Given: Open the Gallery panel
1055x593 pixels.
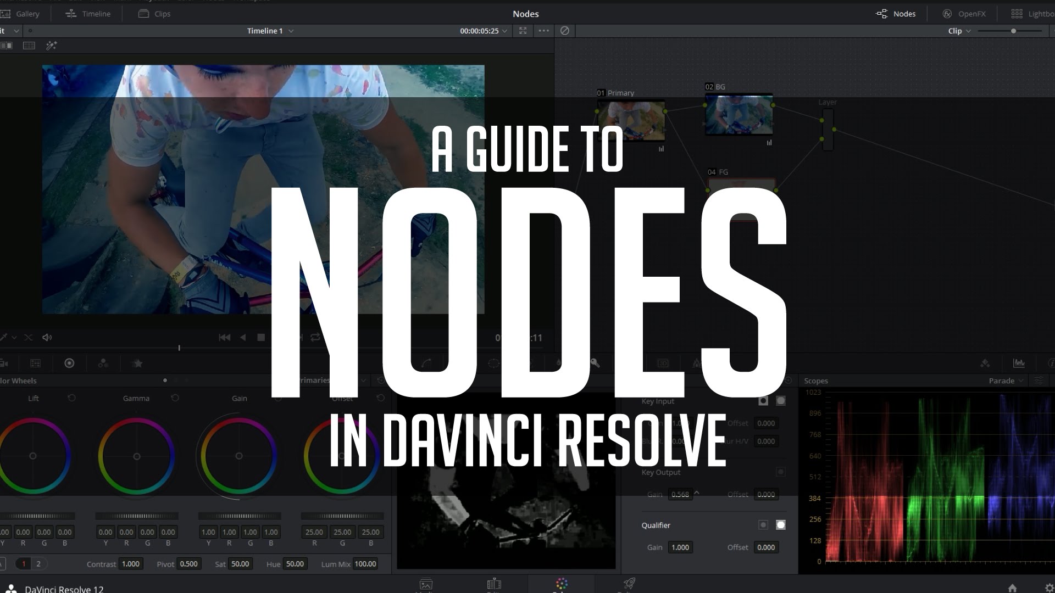Looking at the screenshot, I should pos(21,14).
